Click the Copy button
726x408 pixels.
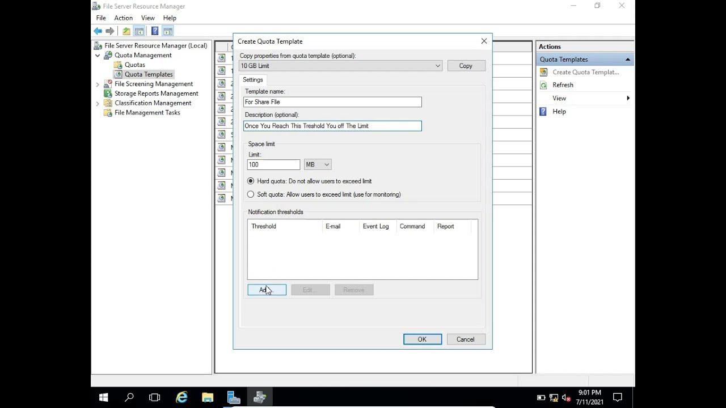pyautogui.click(x=466, y=66)
